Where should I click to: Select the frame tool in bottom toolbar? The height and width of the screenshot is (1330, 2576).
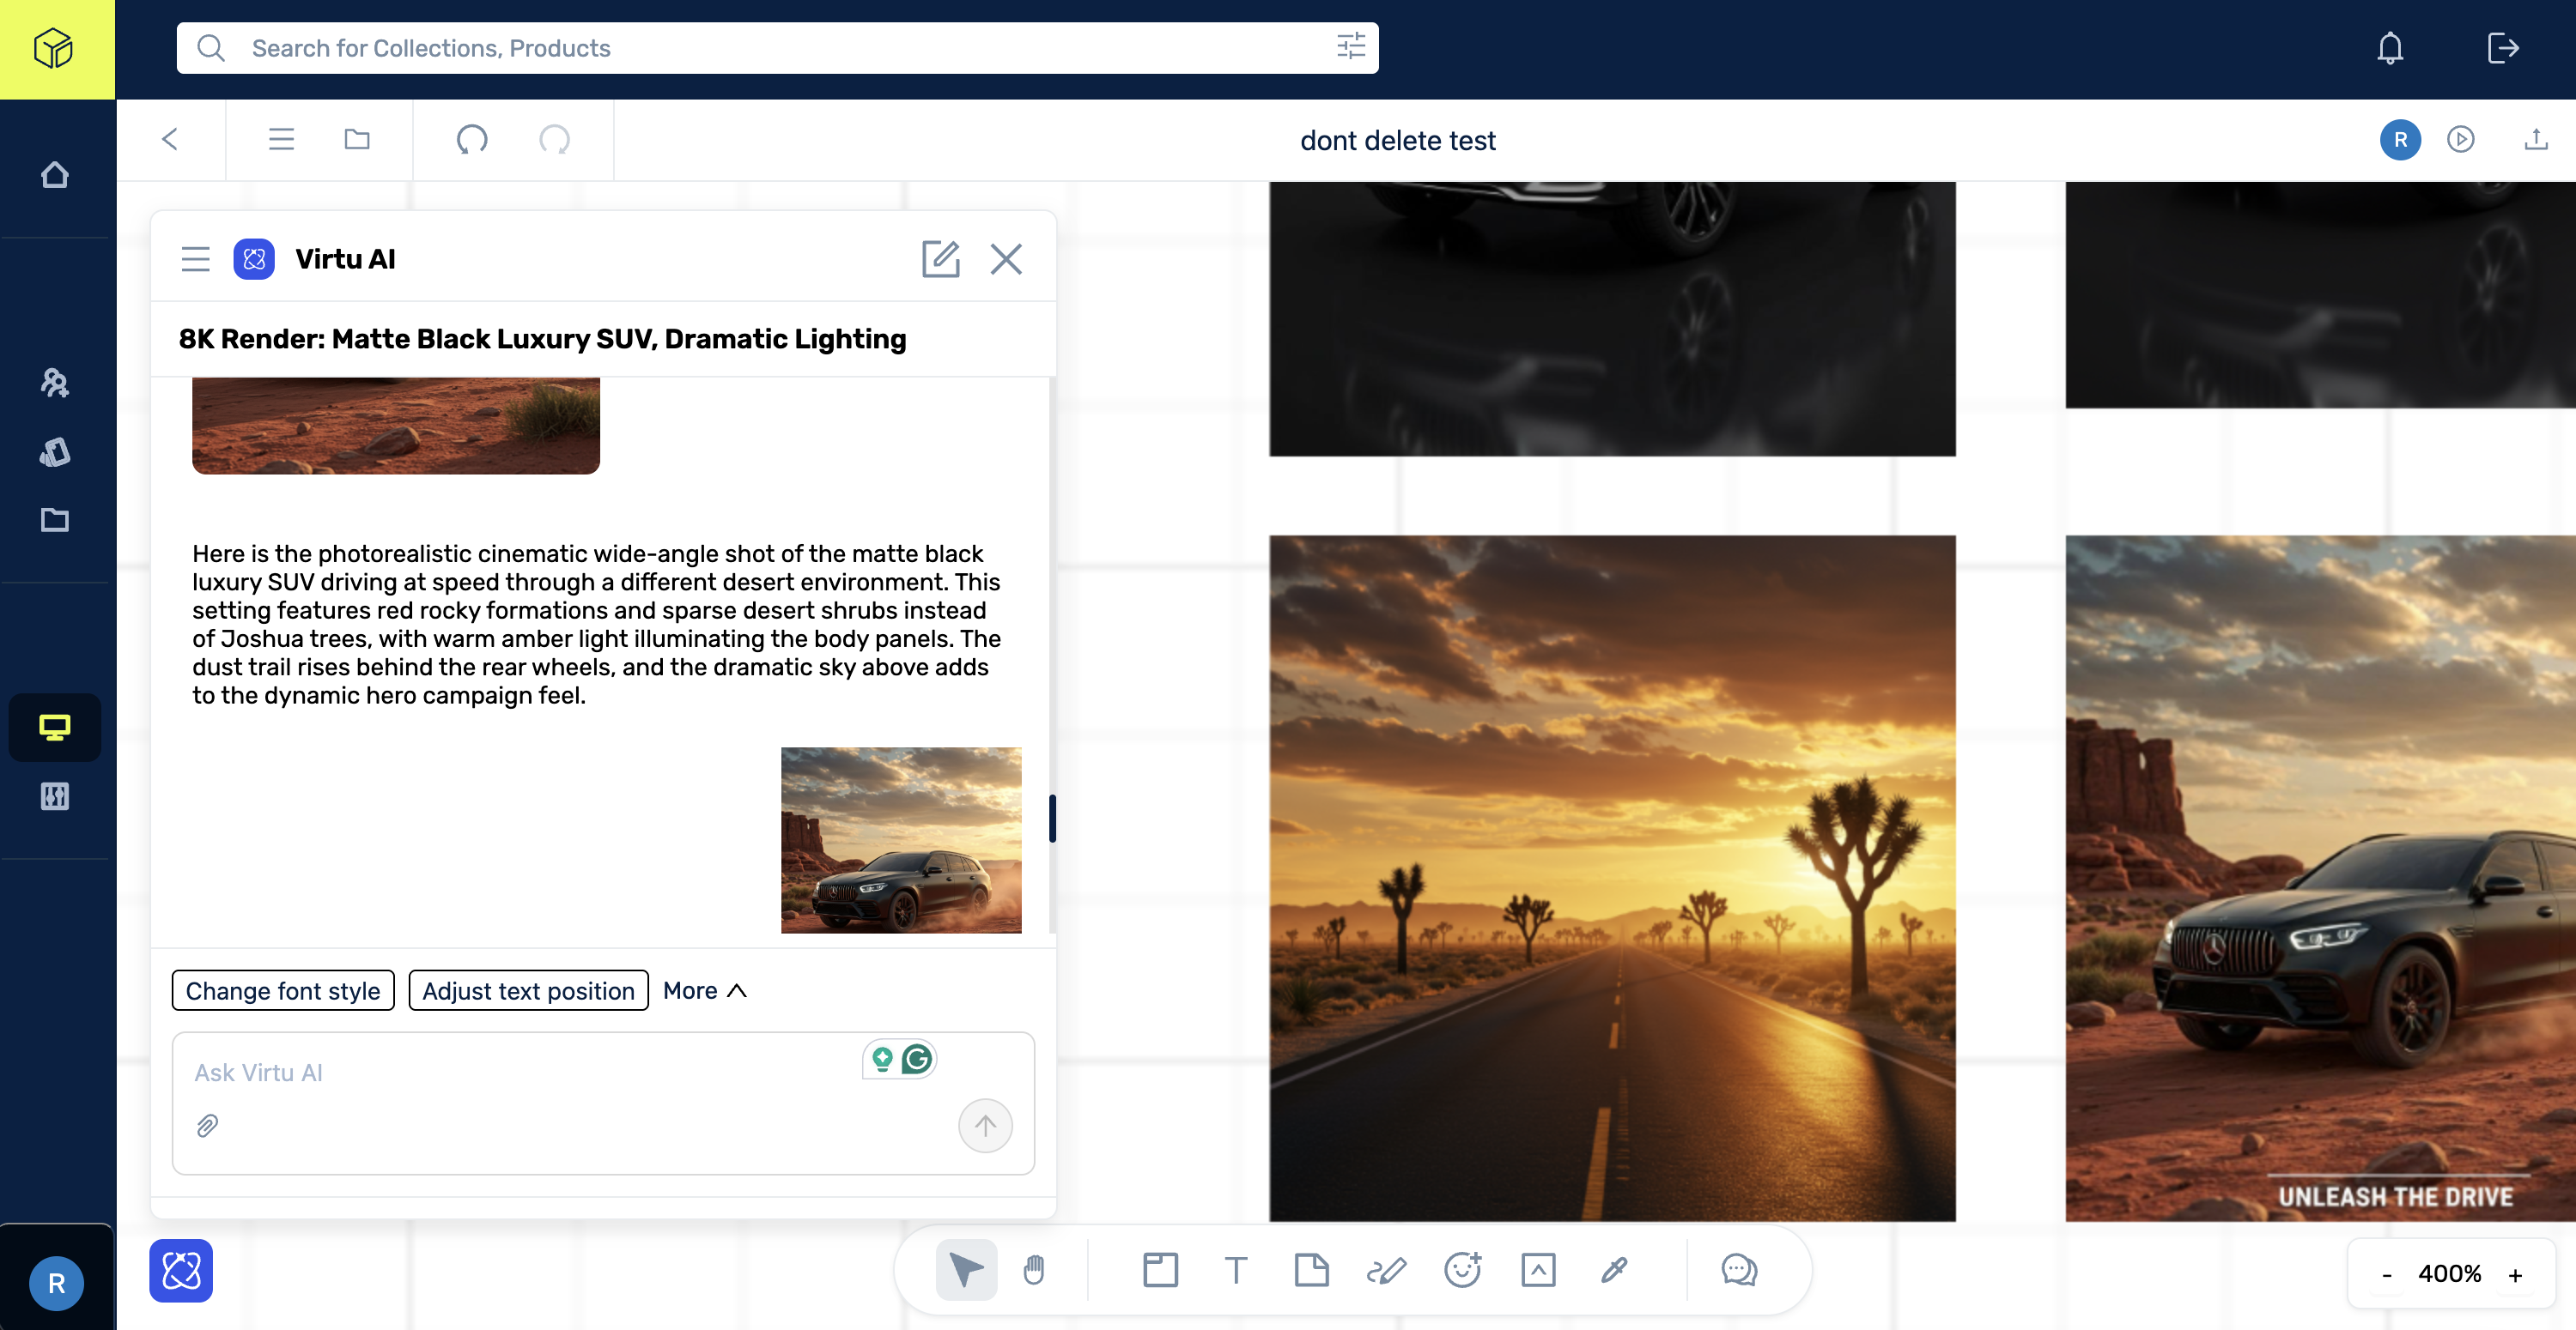point(1160,1269)
